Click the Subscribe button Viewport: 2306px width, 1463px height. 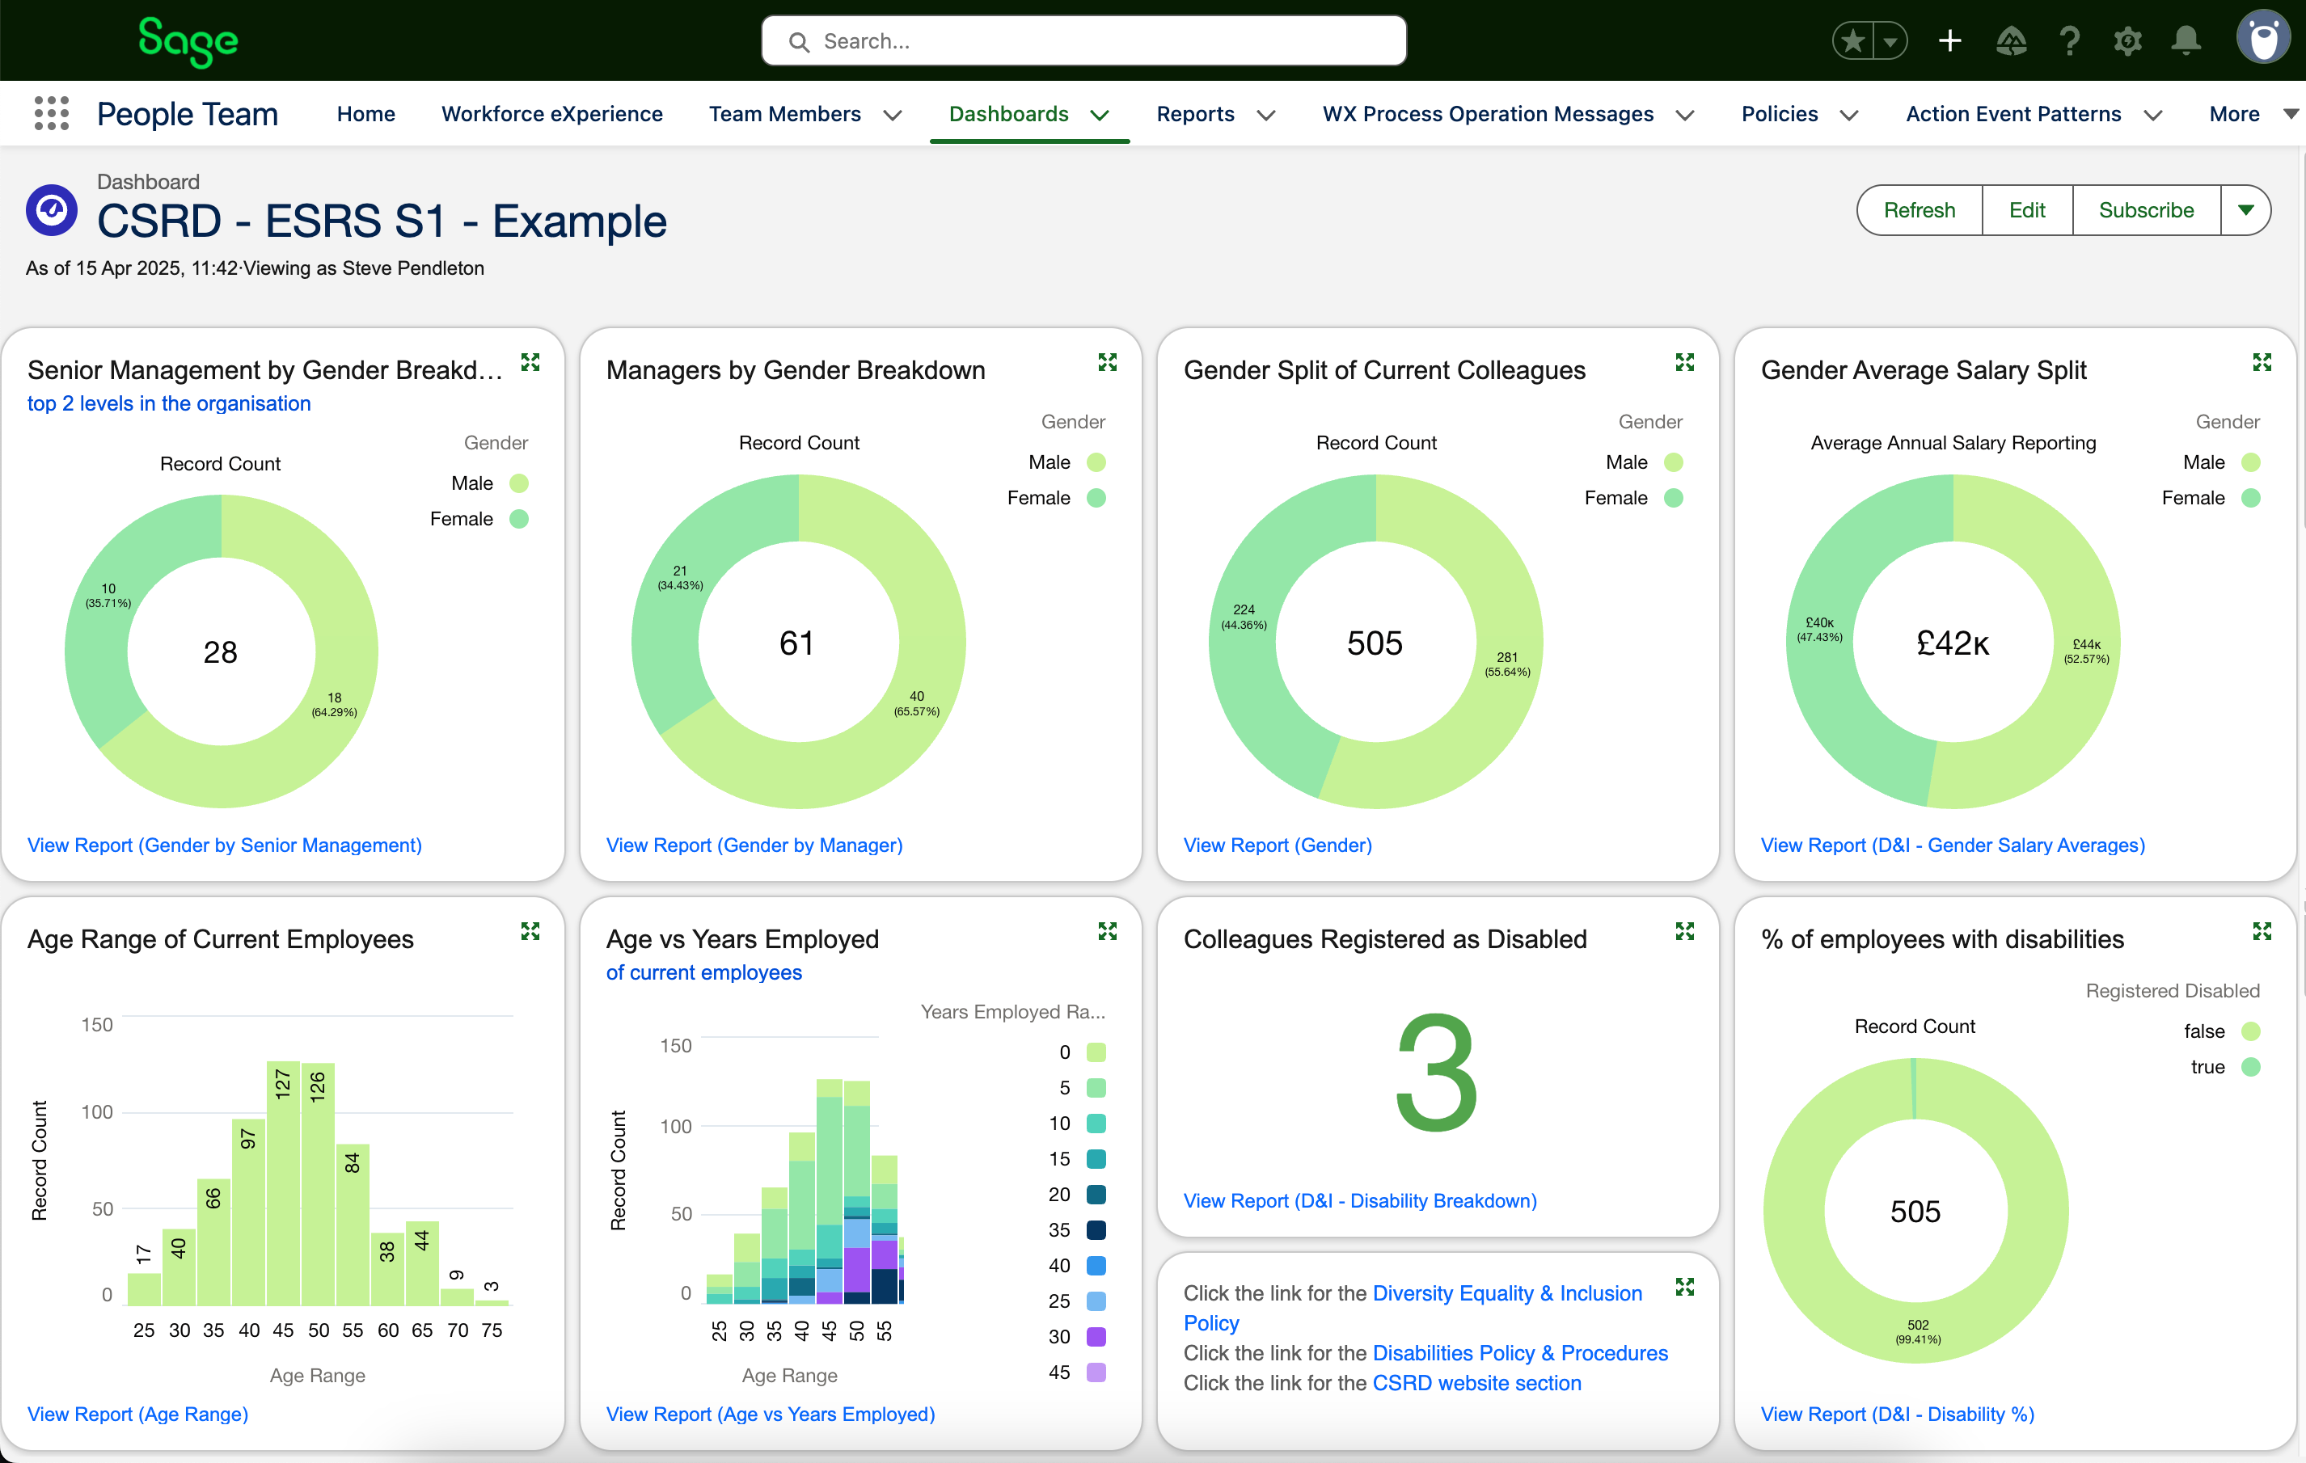(2146, 209)
